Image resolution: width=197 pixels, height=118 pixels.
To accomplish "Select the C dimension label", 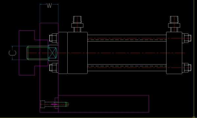I will (12, 53).
